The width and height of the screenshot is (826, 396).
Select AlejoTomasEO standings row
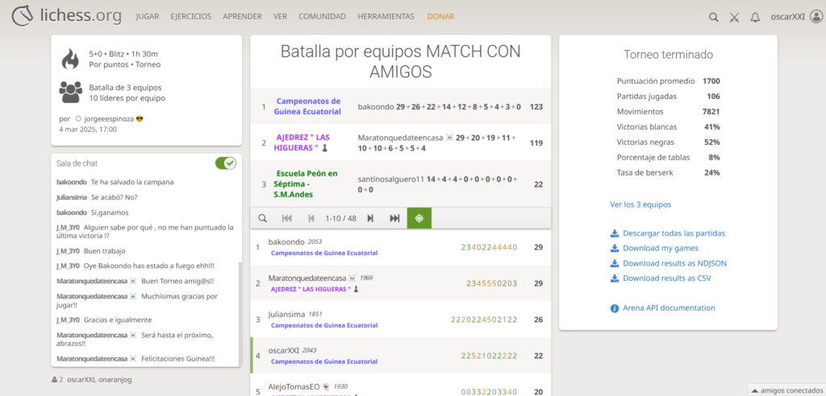tap(400, 385)
